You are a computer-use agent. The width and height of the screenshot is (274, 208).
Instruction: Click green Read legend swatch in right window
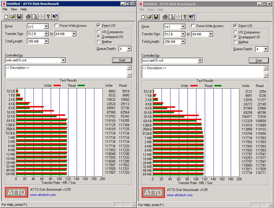[218, 86]
